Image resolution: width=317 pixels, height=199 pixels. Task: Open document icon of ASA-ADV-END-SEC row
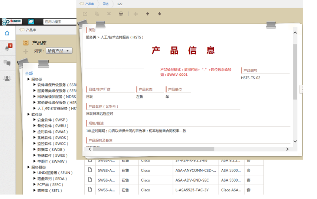90,180
